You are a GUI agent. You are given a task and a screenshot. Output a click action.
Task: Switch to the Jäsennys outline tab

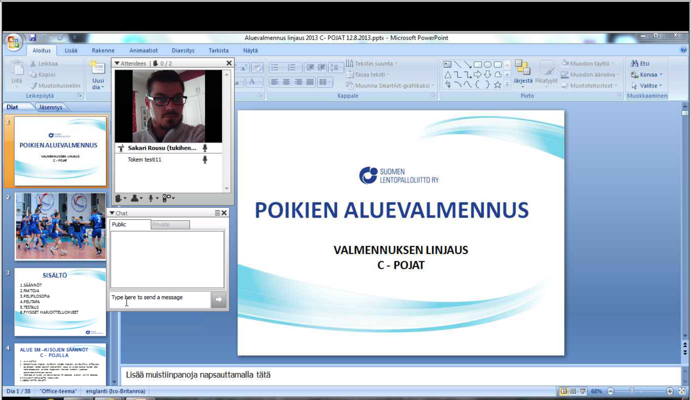(51, 107)
